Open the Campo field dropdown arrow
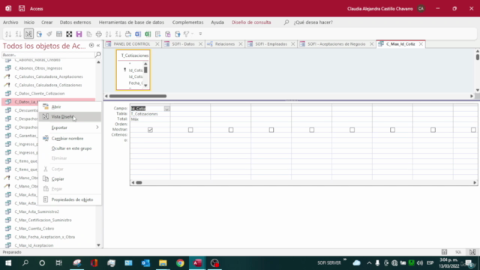 [x=166, y=109]
